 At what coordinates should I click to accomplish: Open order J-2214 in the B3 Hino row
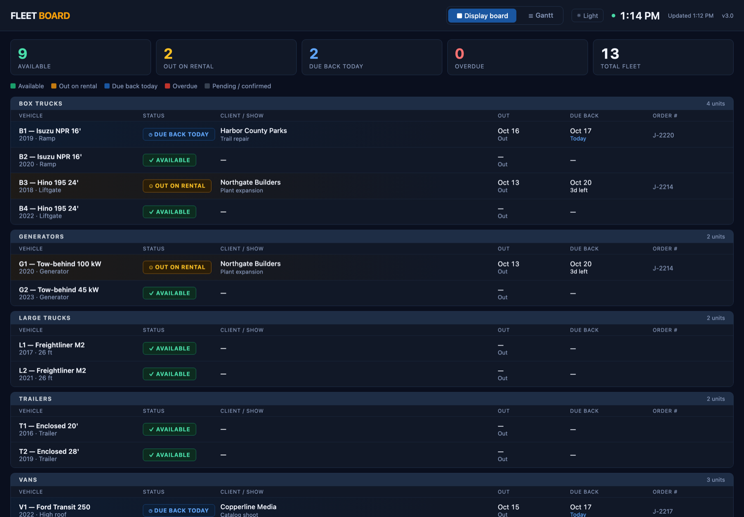(663, 187)
